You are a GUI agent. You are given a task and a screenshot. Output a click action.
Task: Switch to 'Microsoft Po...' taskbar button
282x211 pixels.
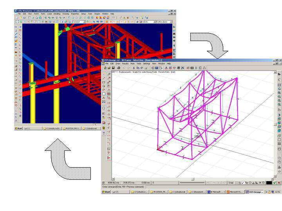[235, 192]
